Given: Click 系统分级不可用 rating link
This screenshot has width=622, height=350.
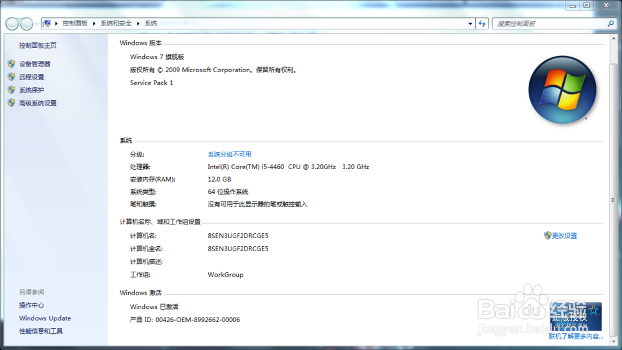Looking at the screenshot, I should point(230,154).
